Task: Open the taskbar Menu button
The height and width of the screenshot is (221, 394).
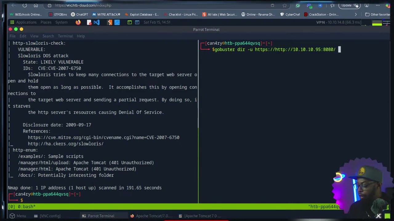Action: (18, 216)
